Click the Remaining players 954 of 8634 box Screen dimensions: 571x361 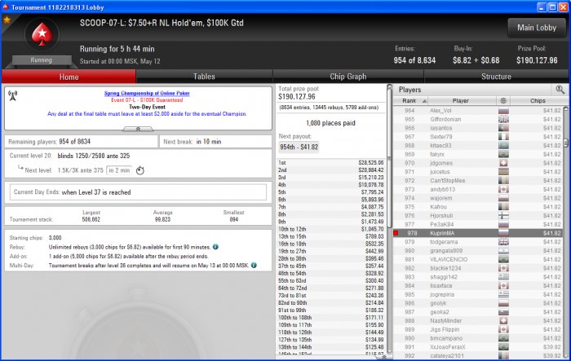(x=82, y=142)
